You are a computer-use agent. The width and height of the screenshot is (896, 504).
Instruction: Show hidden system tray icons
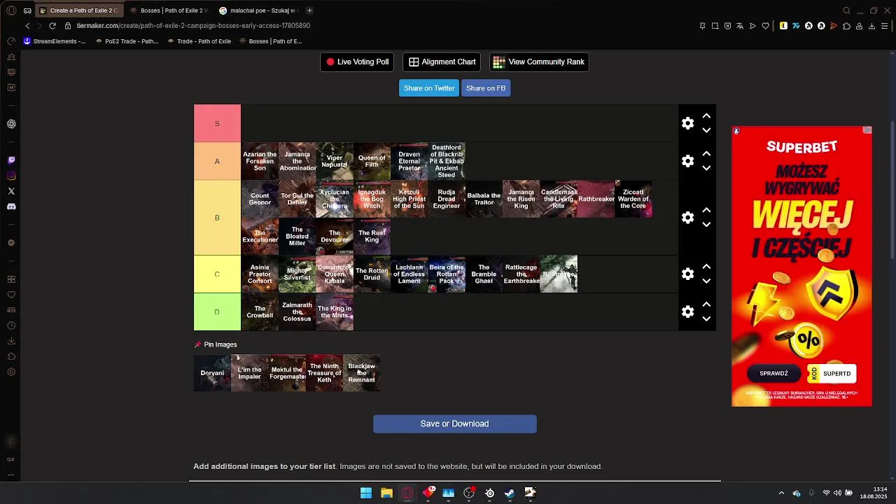(x=781, y=493)
